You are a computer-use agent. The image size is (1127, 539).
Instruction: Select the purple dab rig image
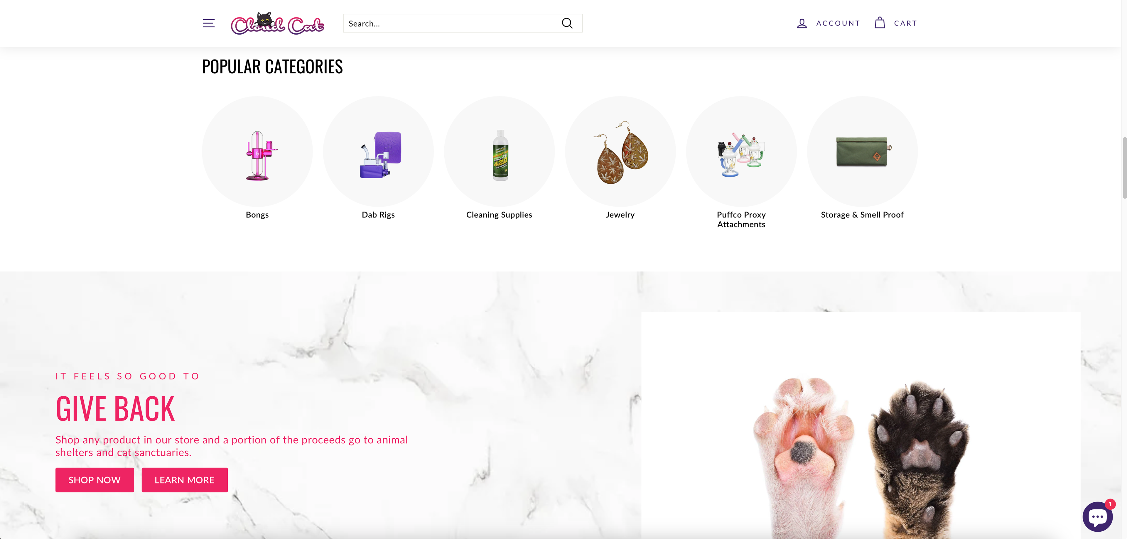click(378, 151)
